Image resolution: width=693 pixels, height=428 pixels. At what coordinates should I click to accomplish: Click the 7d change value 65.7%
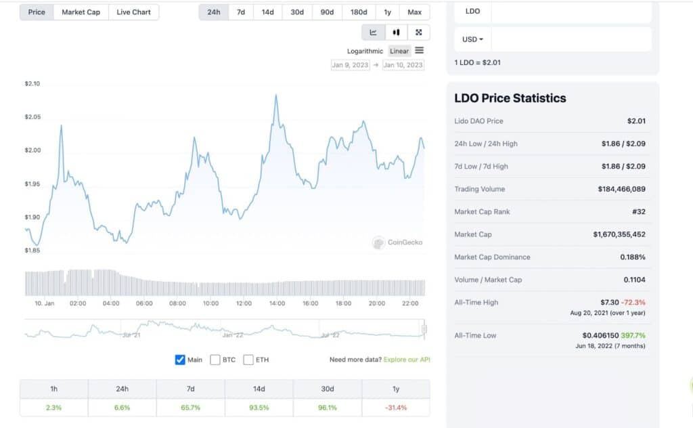pos(190,407)
